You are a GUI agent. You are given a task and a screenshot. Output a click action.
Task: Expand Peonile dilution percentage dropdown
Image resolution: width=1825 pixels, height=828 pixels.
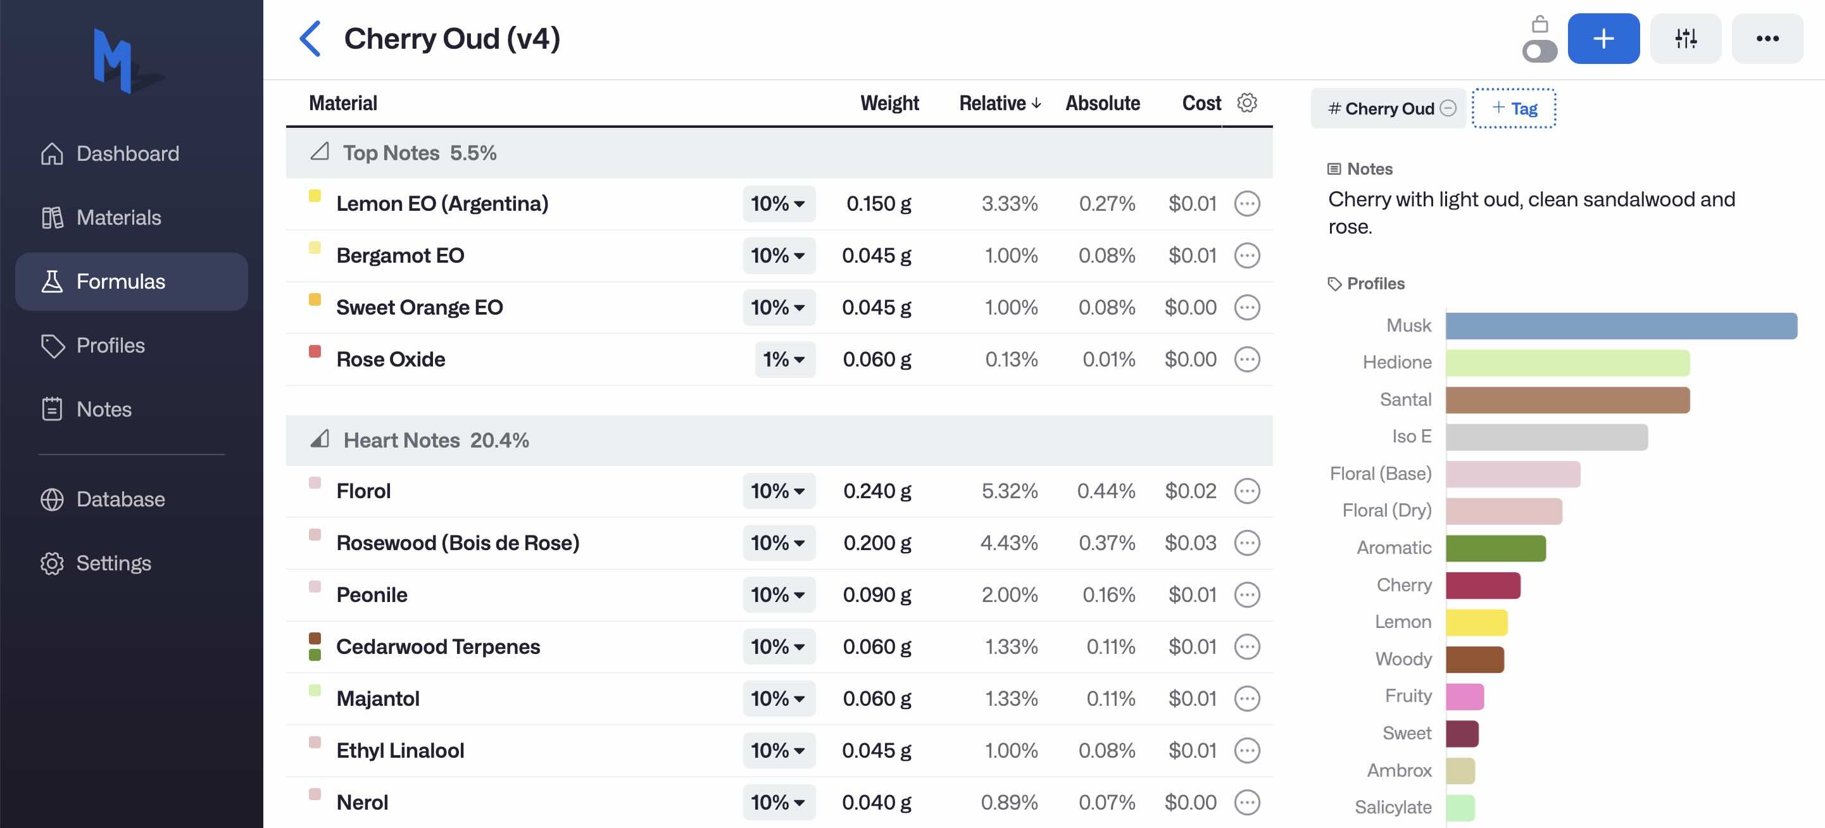click(779, 595)
